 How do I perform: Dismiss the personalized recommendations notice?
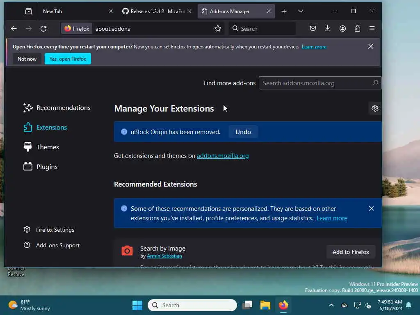pyautogui.click(x=372, y=208)
